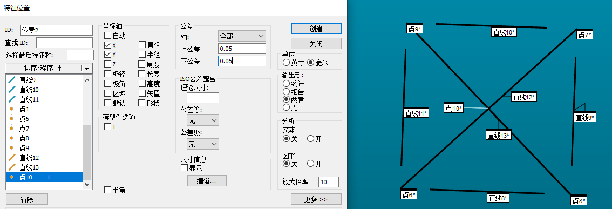The width and height of the screenshot is (612, 209).
Task: Click the 更多 >> button
Action: [316, 199]
